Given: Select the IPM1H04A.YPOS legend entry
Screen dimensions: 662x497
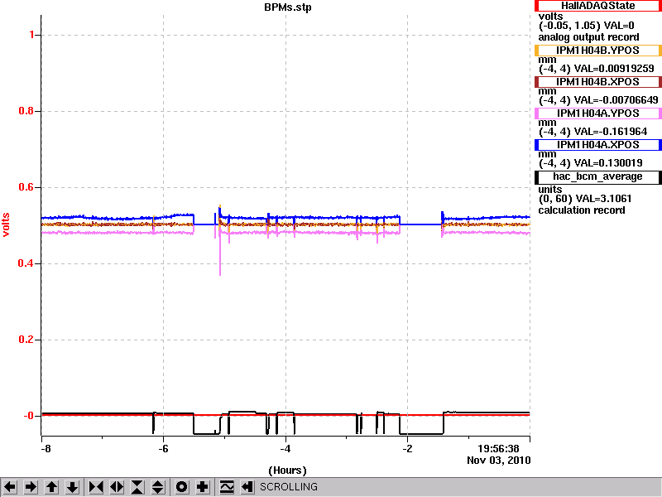Looking at the screenshot, I should (x=597, y=113).
